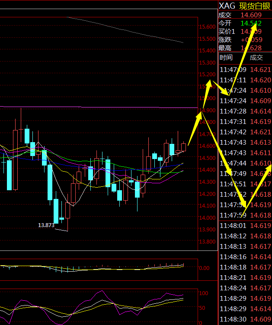Image resolution: width=272 pixels, height=325 pixels.
Task: Select the 11:48:24 tick at 14.617
Action: click(245, 288)
